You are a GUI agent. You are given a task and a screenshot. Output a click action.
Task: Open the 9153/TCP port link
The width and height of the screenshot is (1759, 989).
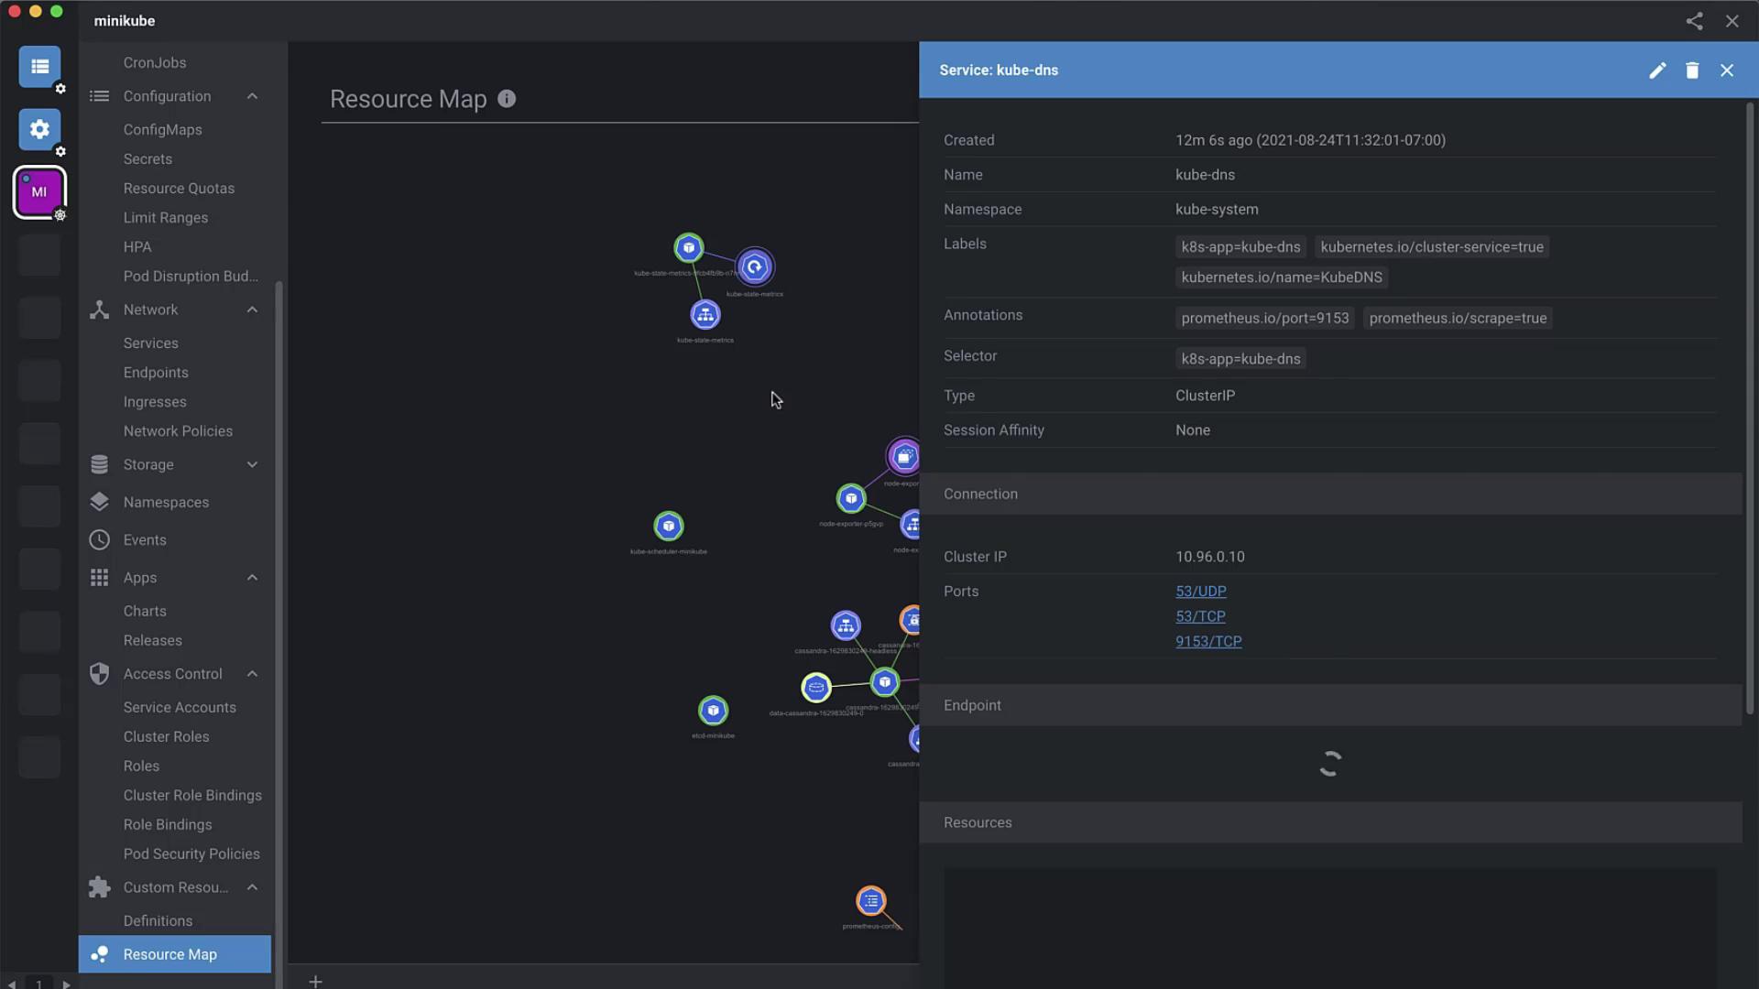(1208, 642)
